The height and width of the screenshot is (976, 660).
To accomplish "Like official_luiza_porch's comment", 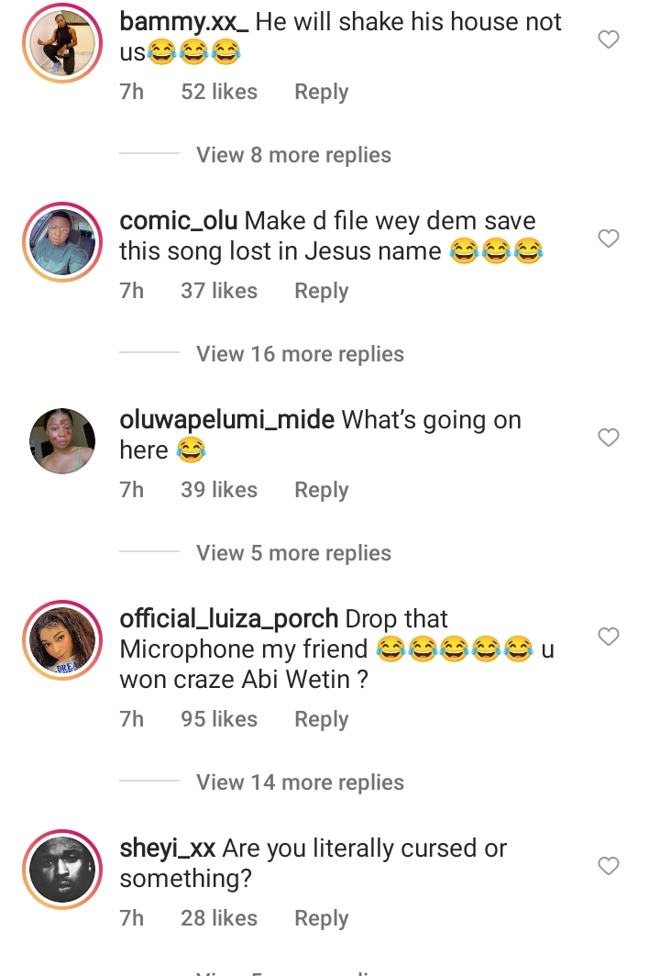I will (609, 636).
